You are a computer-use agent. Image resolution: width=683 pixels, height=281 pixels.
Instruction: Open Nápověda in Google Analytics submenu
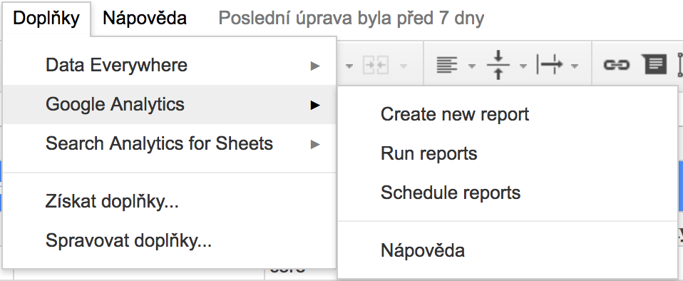[508, 251]
